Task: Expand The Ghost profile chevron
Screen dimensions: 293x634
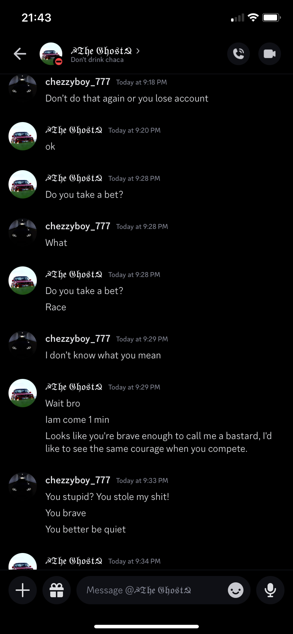Action: 138,51
